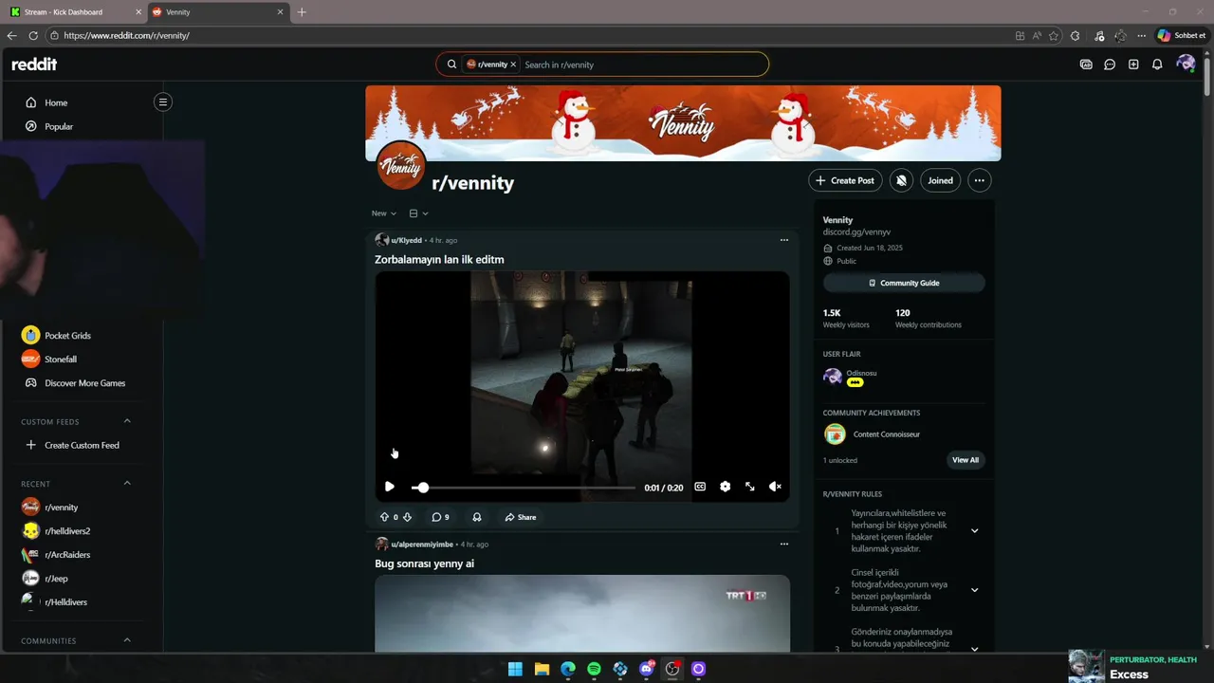Click the create post plus icon in header
Screen dimensions: 1214x683
coord(1133,65)
